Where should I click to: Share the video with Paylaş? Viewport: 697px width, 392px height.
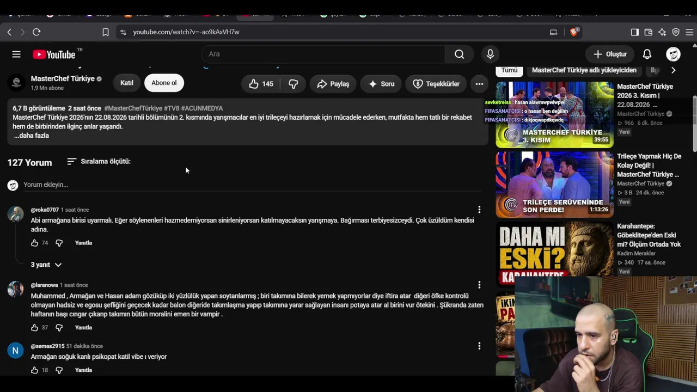333,84
